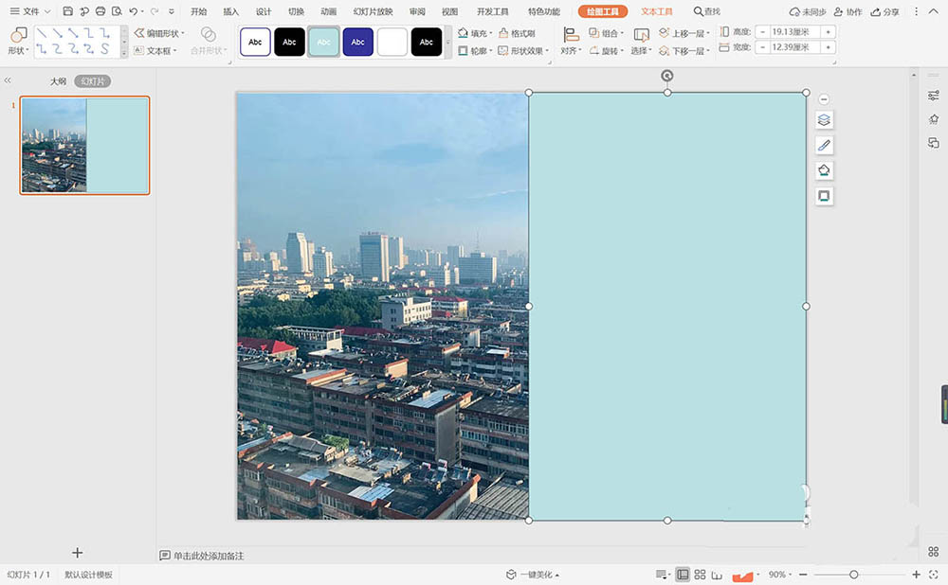948x585 pixels.
Task: Click the Undo arrow icon
Action: 133,11
